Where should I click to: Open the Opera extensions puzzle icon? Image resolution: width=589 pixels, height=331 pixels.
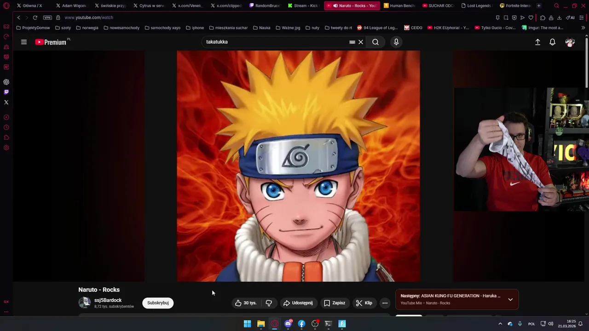pos(543,17)
